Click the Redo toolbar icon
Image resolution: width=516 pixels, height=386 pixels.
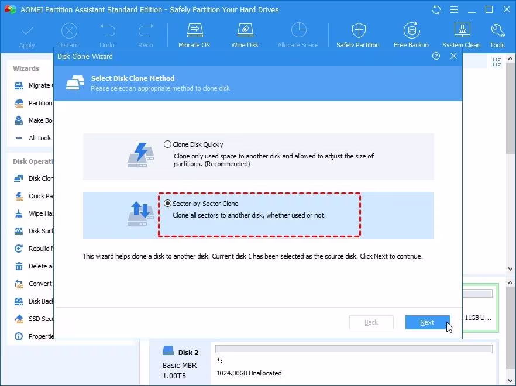[146, 36]
